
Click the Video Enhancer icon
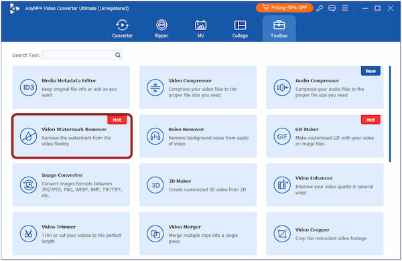[282, 185]
